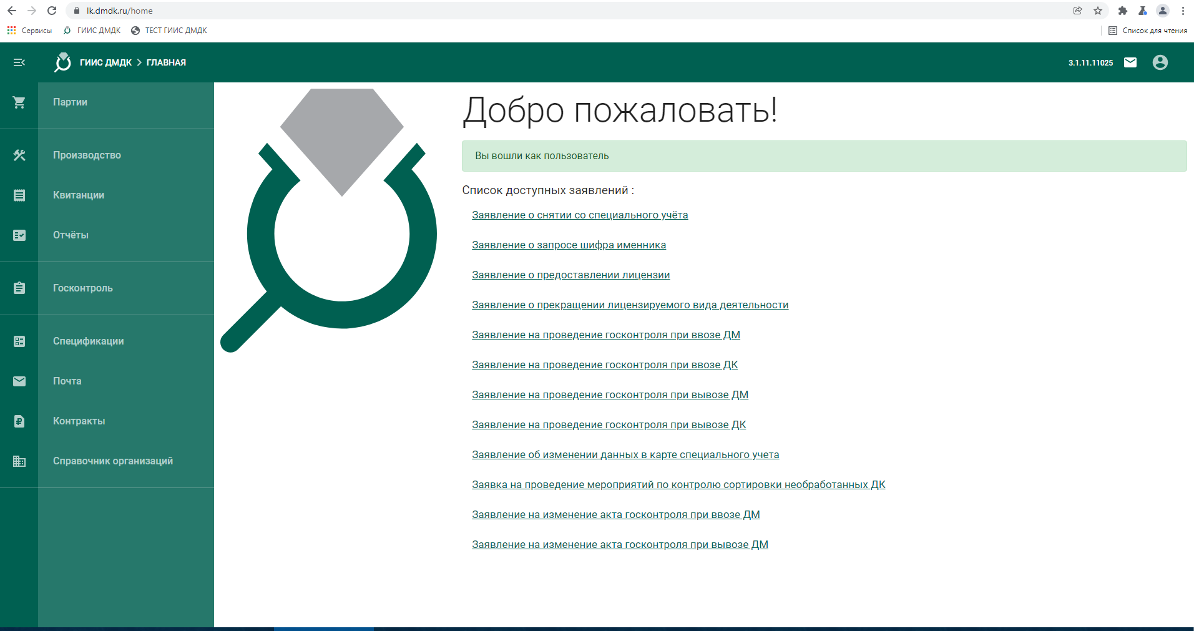The image size is (1194, 631).
Task: Open Заявление о снятии со специального учёта
Action: [580, 215]
